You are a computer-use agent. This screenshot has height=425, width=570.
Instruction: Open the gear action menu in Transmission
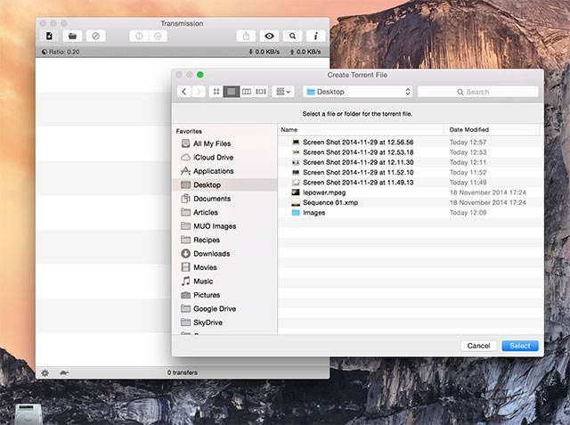45,372
